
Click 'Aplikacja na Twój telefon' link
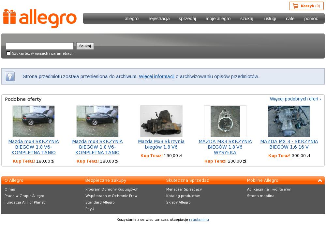[269, 189]
